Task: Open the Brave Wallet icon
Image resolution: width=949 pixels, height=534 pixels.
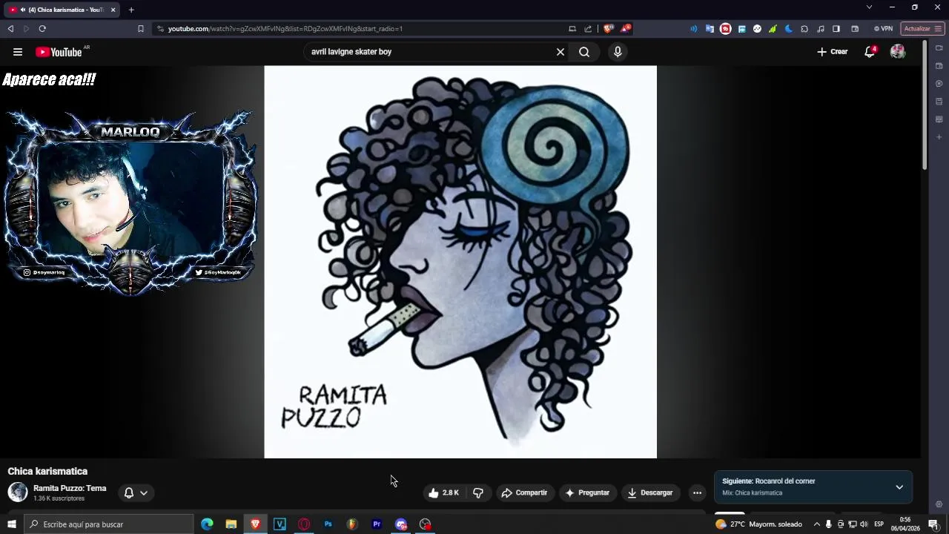Action: pos(855,29)
